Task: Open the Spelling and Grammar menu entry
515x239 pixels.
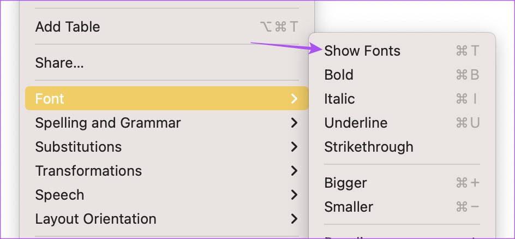Action: point(107,123)
